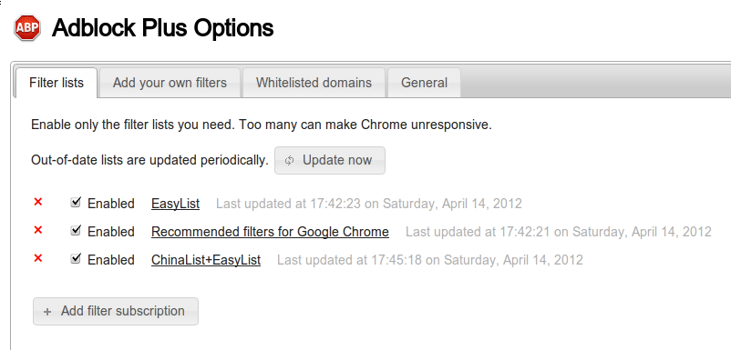Remove ChinaList+EasyList using its red X
The height and width of the screenshot is (350, 731).
(38, 258)
